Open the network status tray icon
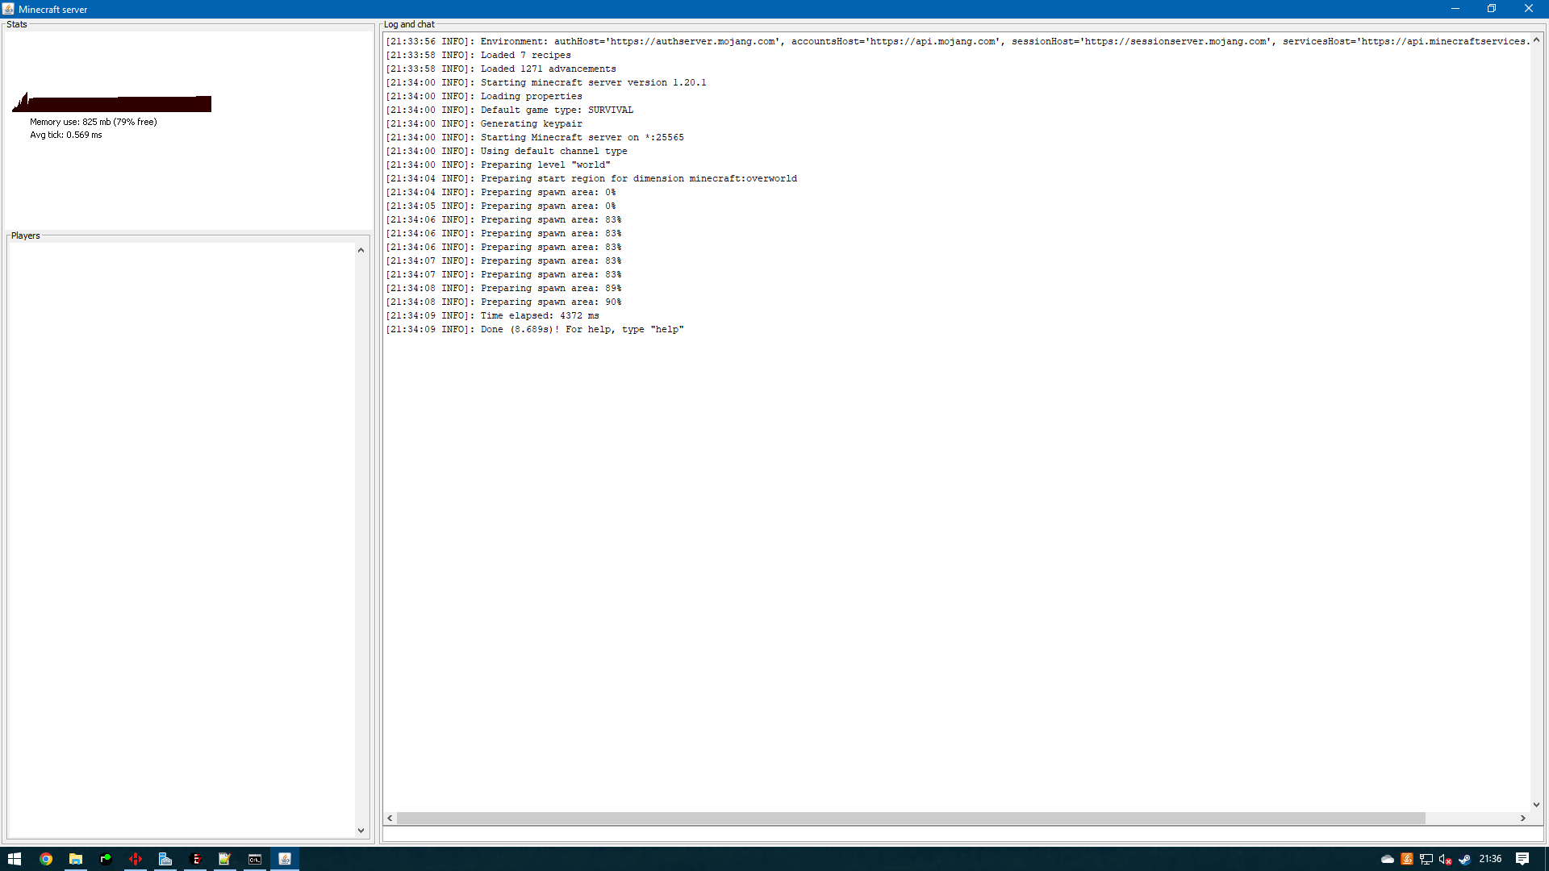 [1426, 859]
